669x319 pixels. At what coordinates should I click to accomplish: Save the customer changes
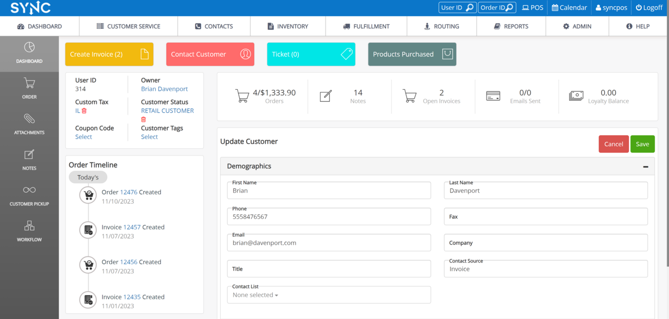(642, 144)
